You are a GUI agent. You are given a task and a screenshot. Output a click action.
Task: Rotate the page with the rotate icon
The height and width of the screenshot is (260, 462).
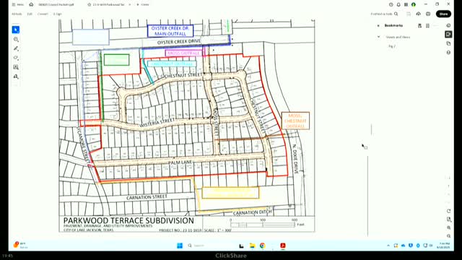tap(449, 211)
